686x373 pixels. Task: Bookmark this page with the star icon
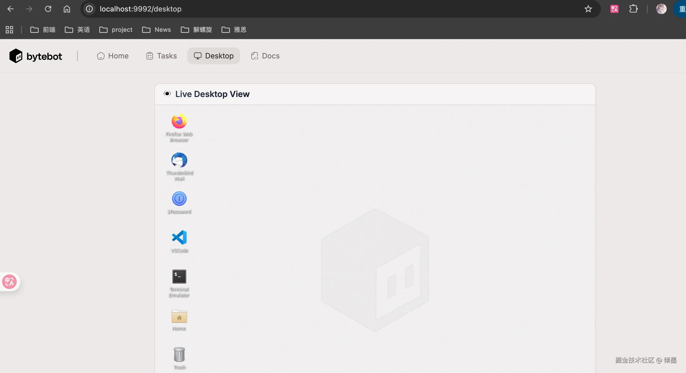(588, 9)
